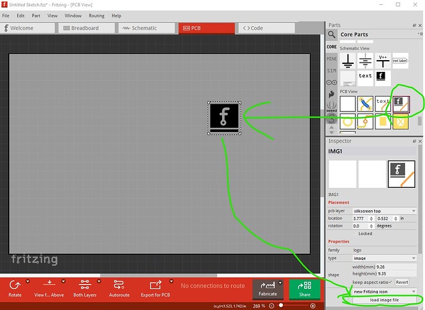Open the SparkFun flame parts bin

coord(331,94)
